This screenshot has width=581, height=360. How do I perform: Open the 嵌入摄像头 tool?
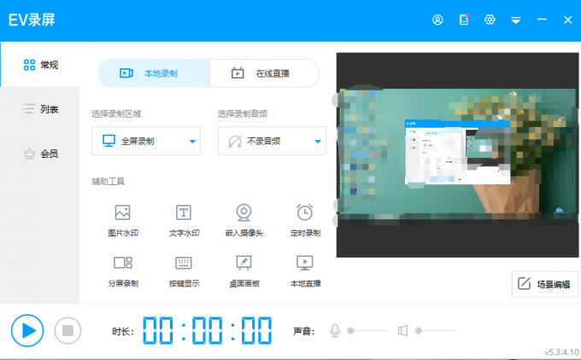coord(244,220)
